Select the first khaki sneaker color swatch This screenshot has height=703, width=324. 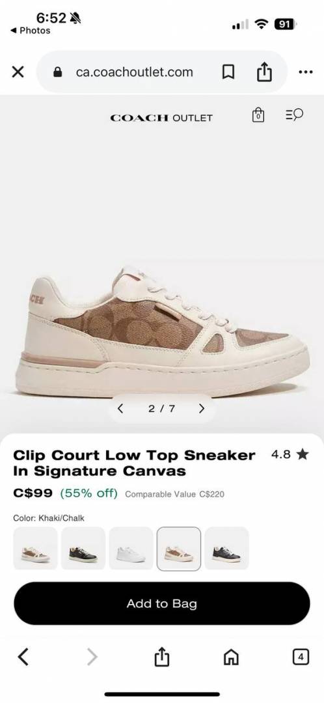(35, 548)
